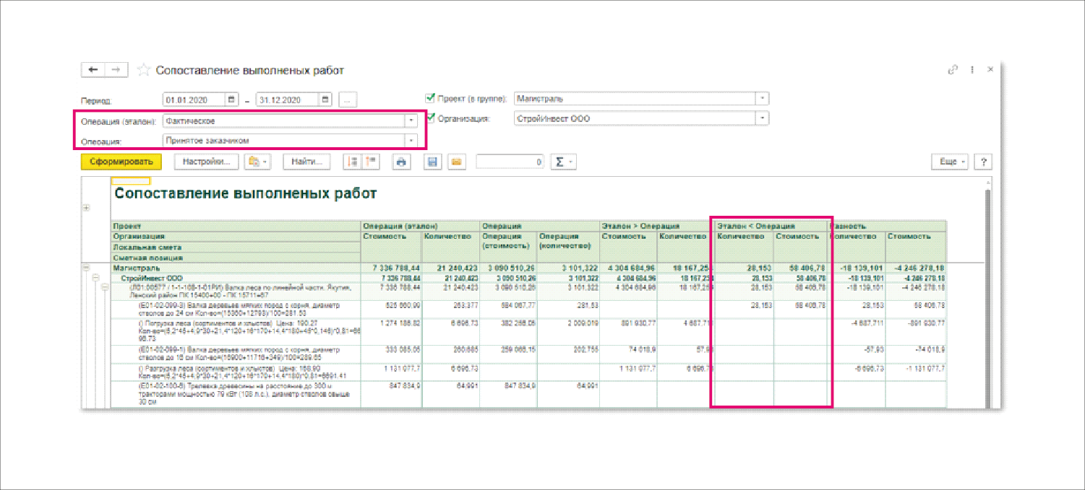Viewport: 1085px width, 490px height.
Task: Add report to favorites with star
Action: tap(143, 70)
